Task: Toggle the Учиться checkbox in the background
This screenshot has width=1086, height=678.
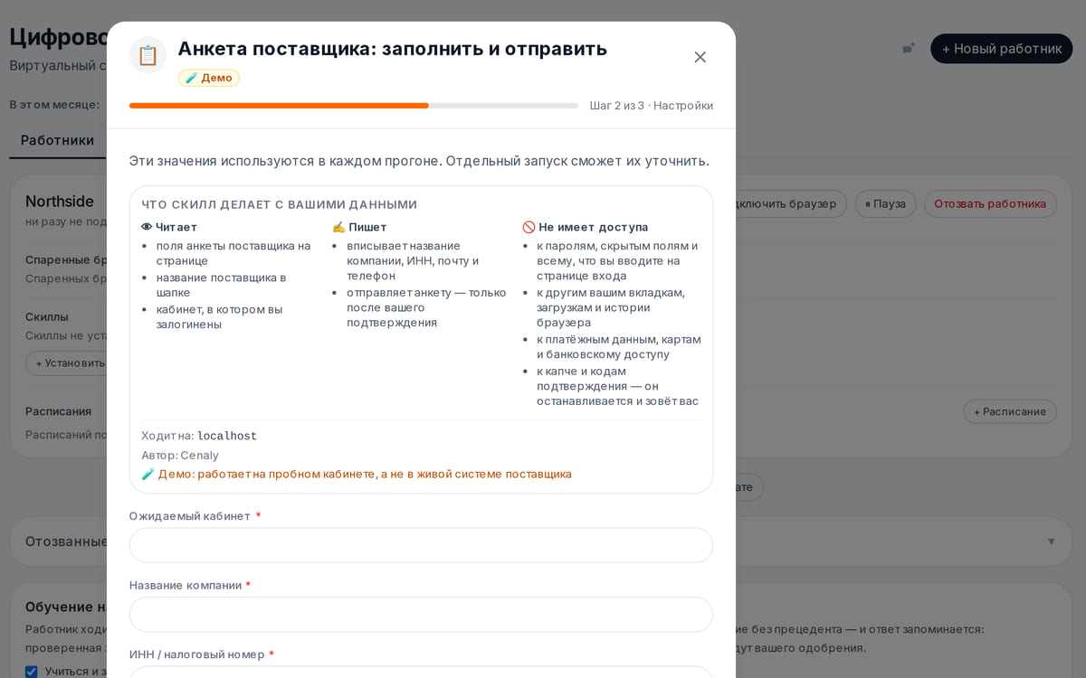Action: tap(32, 671)
